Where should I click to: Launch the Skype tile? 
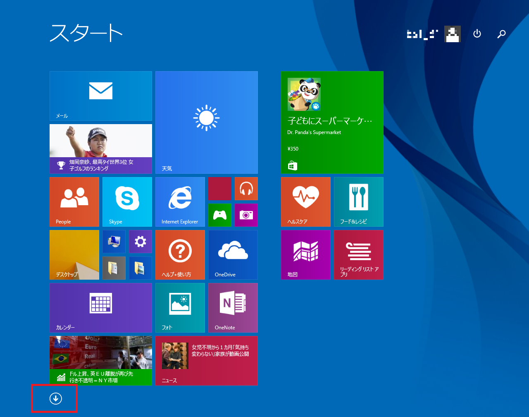pyautogui.click(x=127, y=202)
